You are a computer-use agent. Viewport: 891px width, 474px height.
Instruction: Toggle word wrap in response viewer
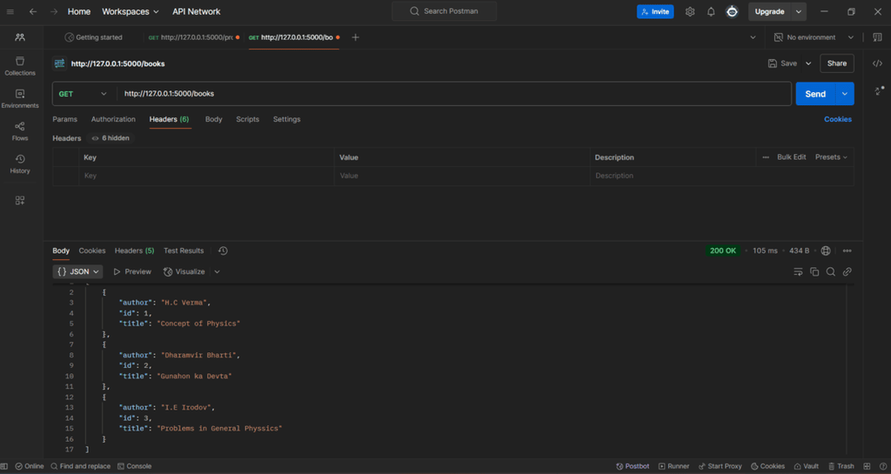[x=798, y=272]
